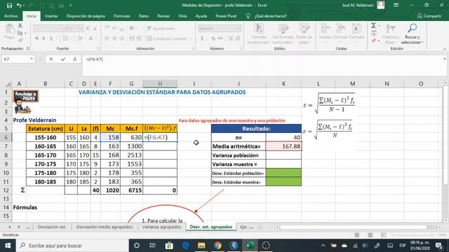The height and width of the screenshot is (252, 449).
Task: Open Varianza agrupados sheet tab
Action: tap(162, 227)
